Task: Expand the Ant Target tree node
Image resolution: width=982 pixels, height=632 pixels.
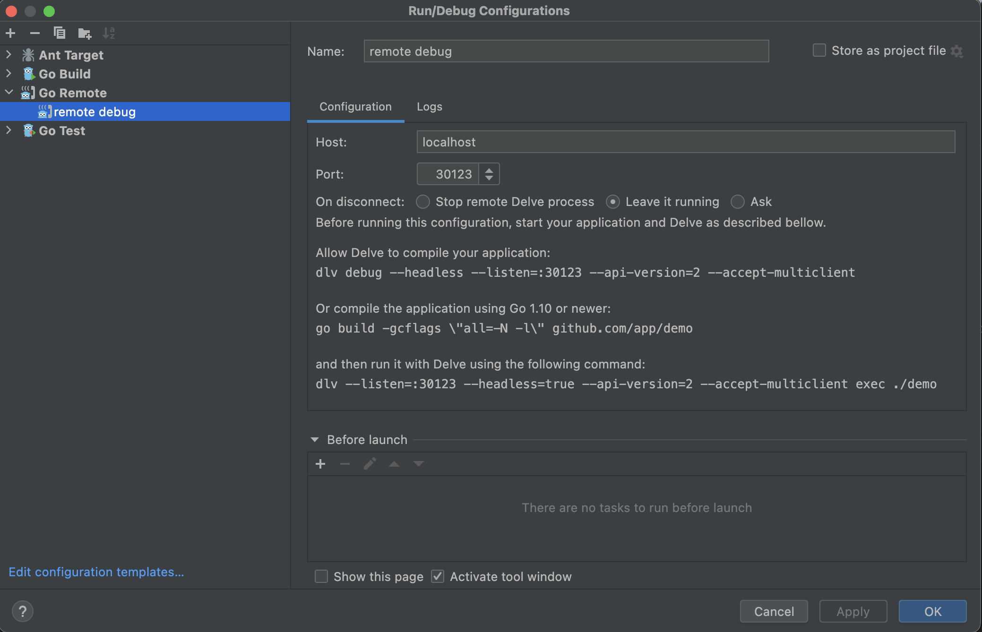Action: pyautogui.click(x=9, y=55)
